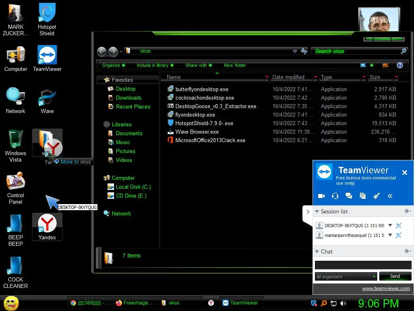Viewport: 414px width, 311px height.
Task: Switch to TeamViewer taskbar button
Action: click(241, 303)
